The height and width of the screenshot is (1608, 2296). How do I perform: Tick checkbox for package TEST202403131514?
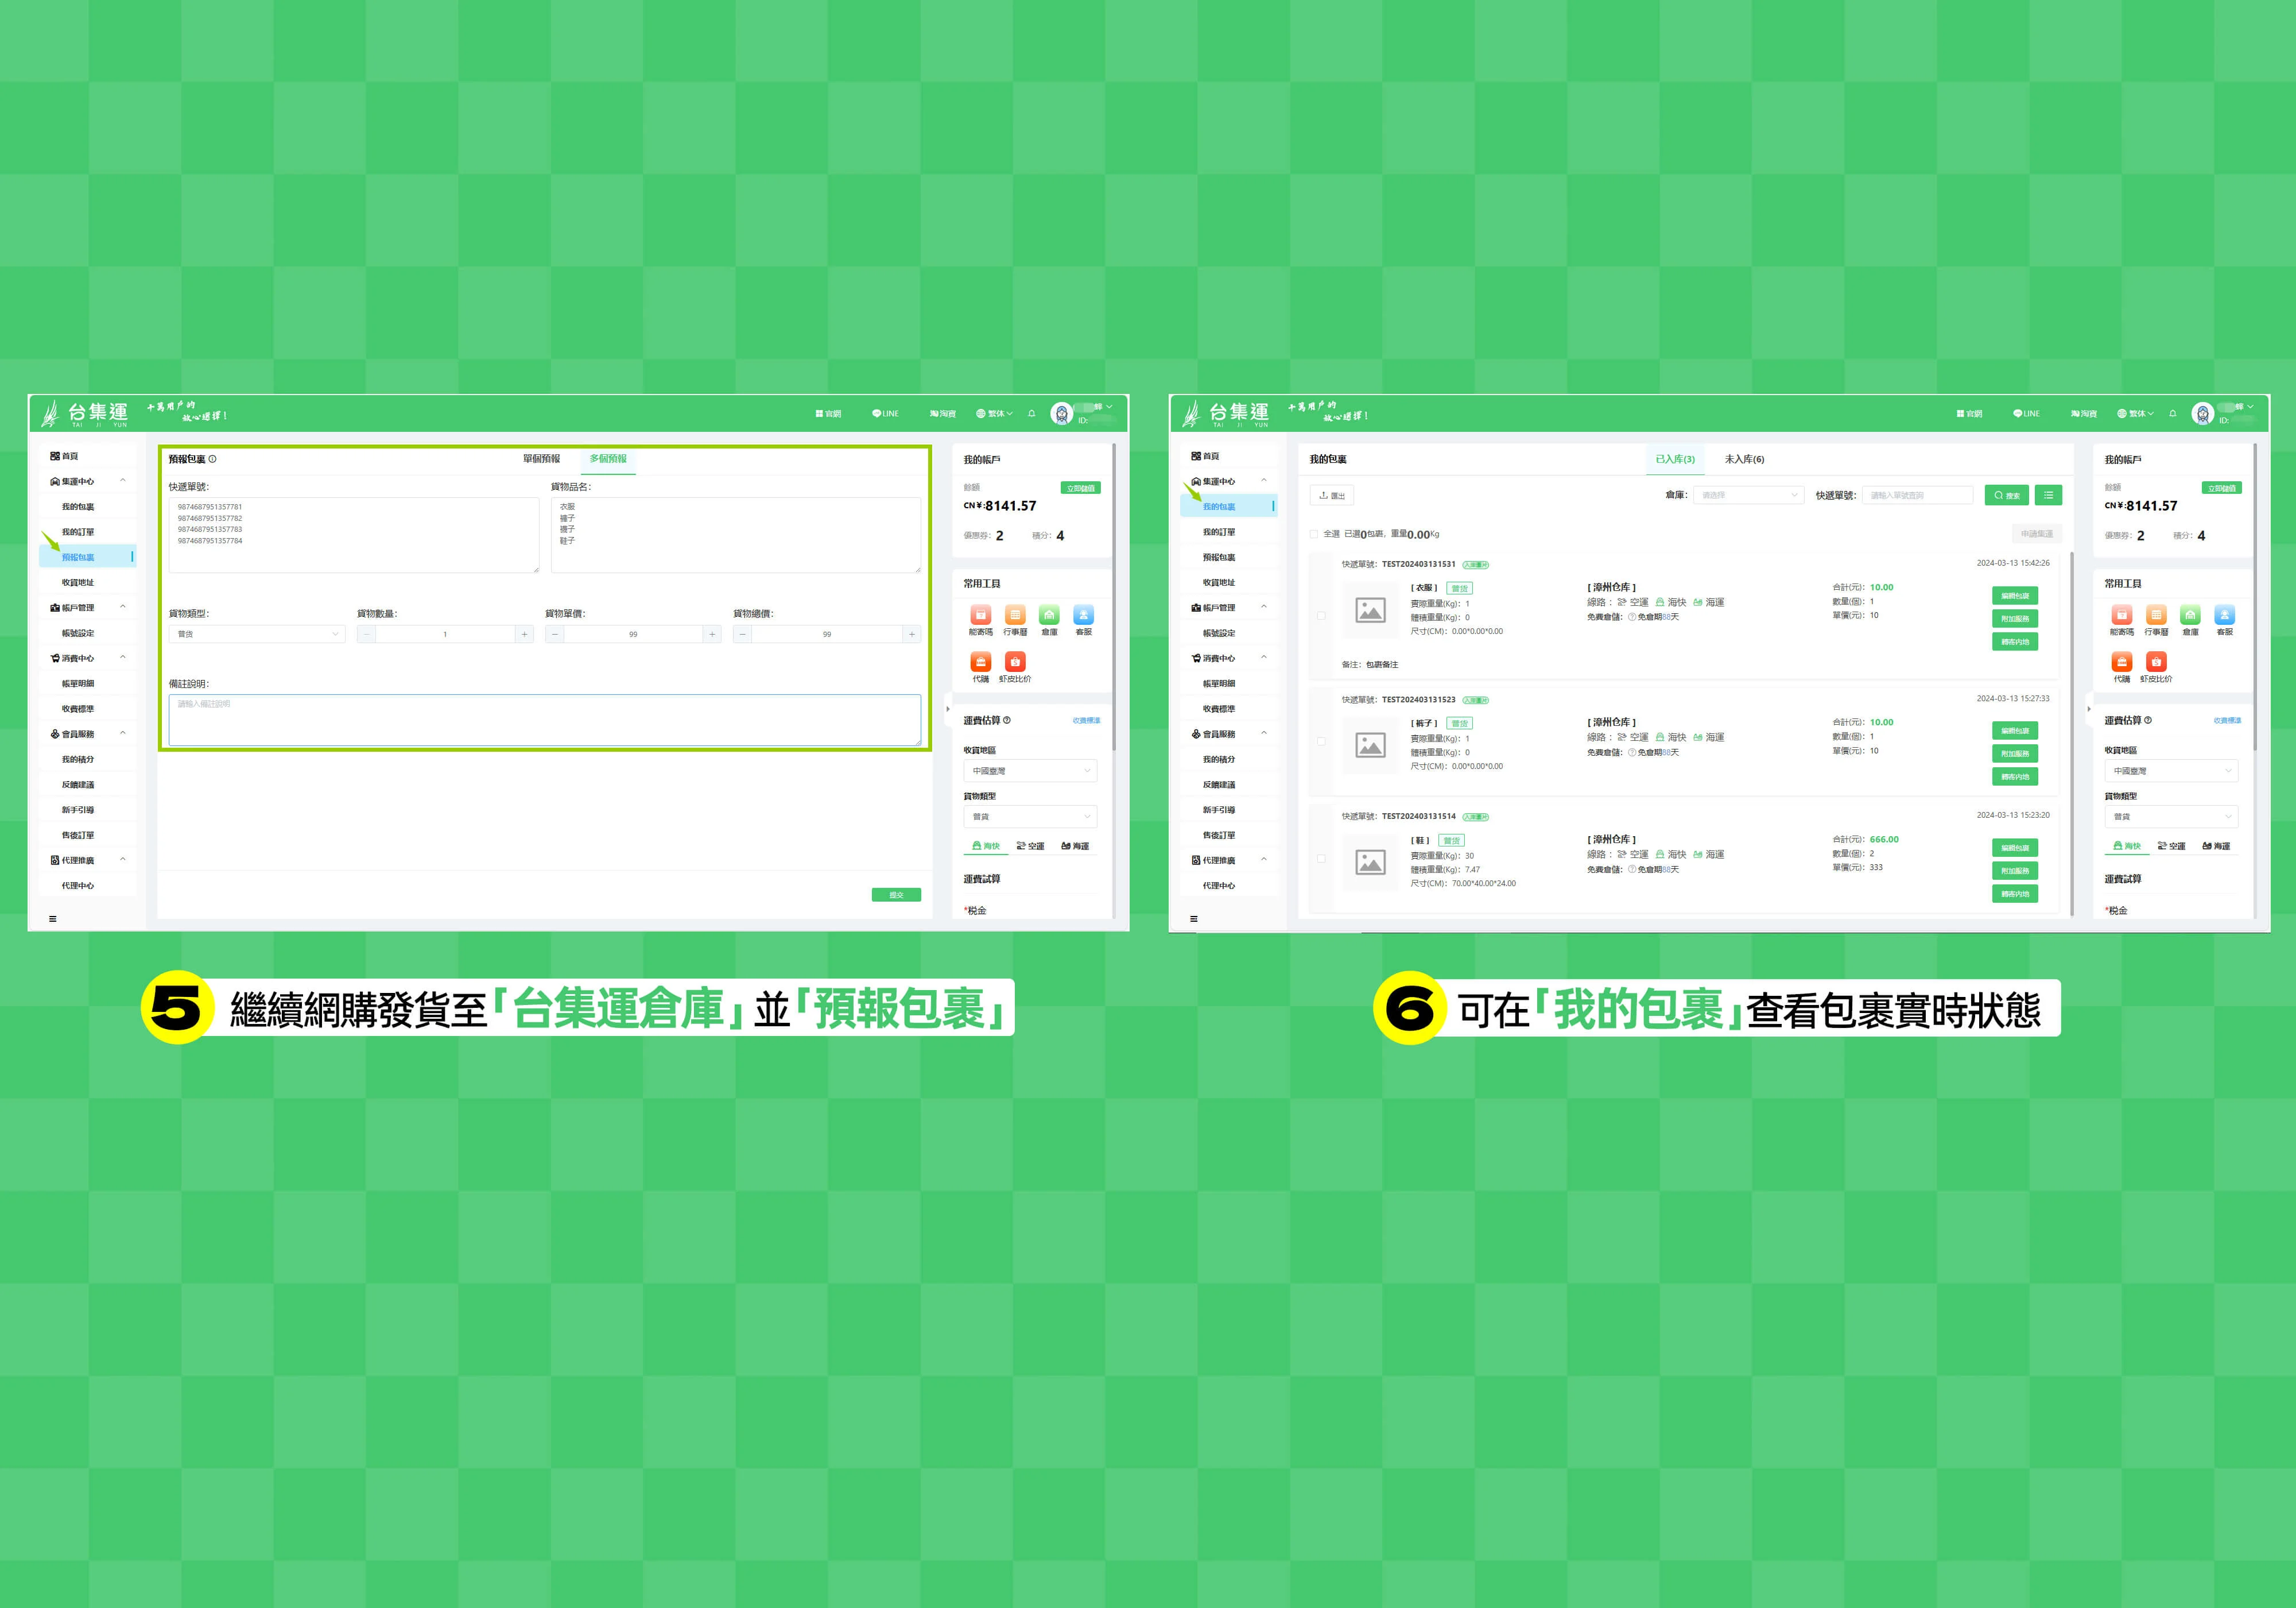[1321, 859]
